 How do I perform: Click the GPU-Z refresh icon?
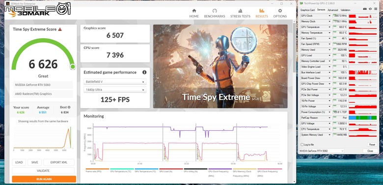[x=370, y=9]
